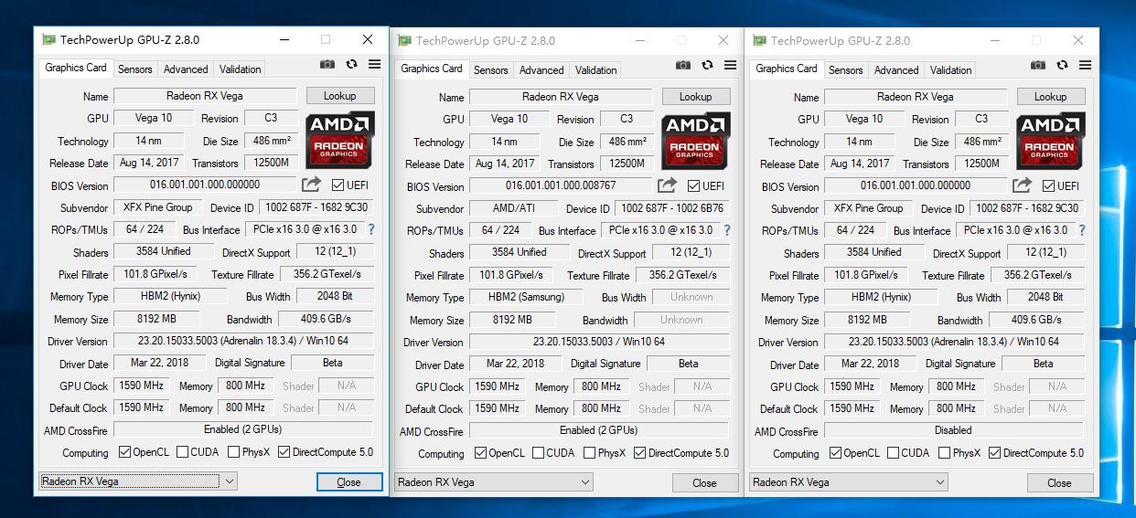Click Lookup button in middle window
The width and height of the screenshot is (1136, 518).
pos(695,97)
